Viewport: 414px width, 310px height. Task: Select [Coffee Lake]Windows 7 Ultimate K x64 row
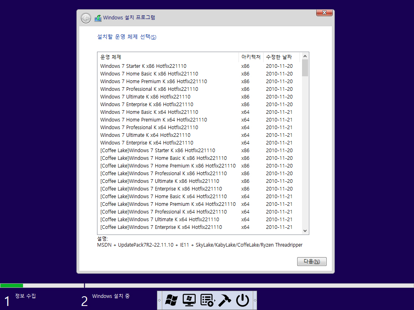pos(199,219)
